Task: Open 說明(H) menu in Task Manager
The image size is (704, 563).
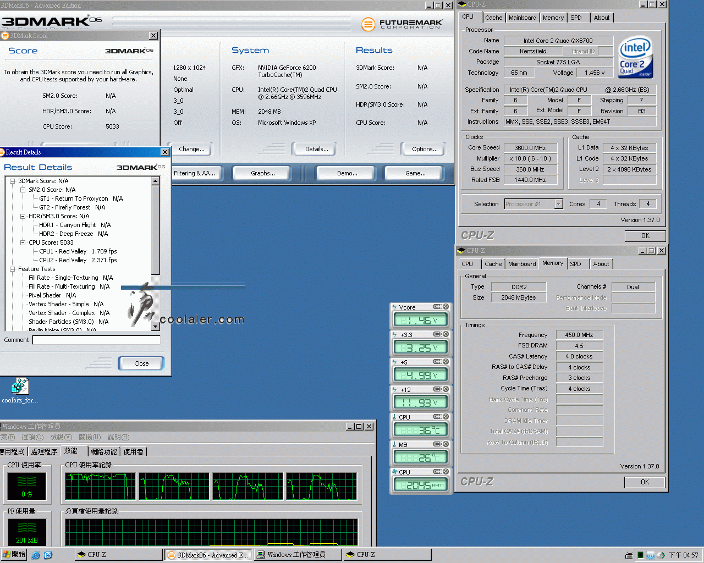Action: pos(118,437)
